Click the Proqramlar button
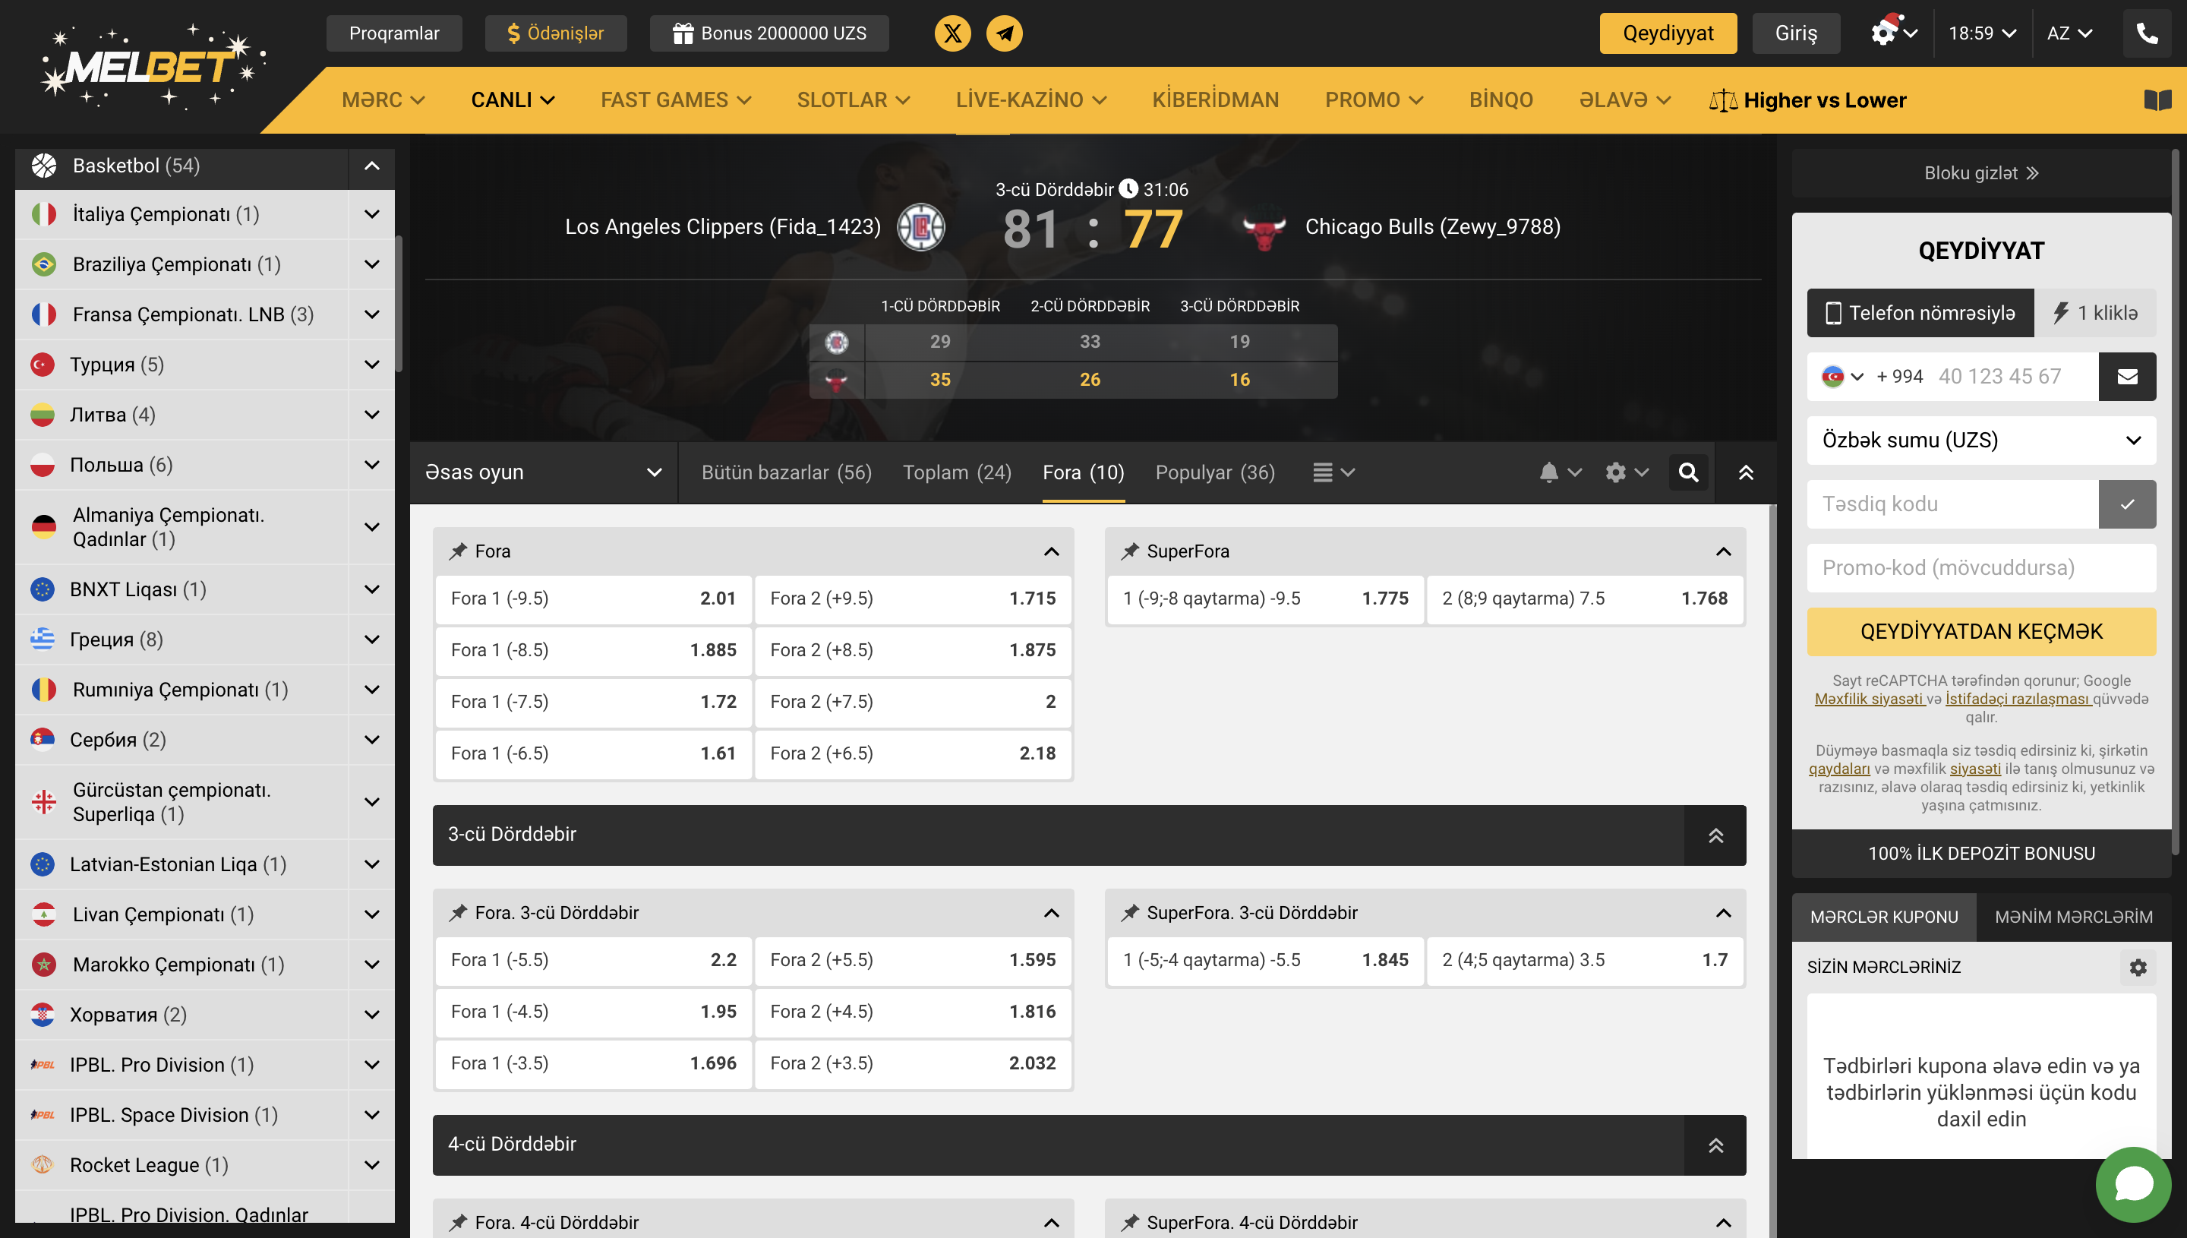 (393, 33)
